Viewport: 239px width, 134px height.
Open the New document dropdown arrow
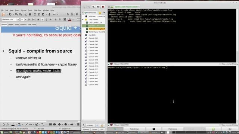point(7,14)
